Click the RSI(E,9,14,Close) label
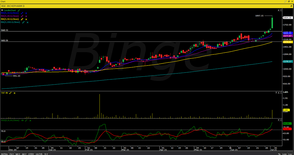Image resolution: width=294 pixels, height=155 pixels. (x=10, y=120)
